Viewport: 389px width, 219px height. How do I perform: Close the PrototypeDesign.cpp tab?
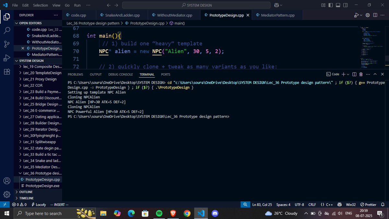pyautogui.click(x=248, y=15)
